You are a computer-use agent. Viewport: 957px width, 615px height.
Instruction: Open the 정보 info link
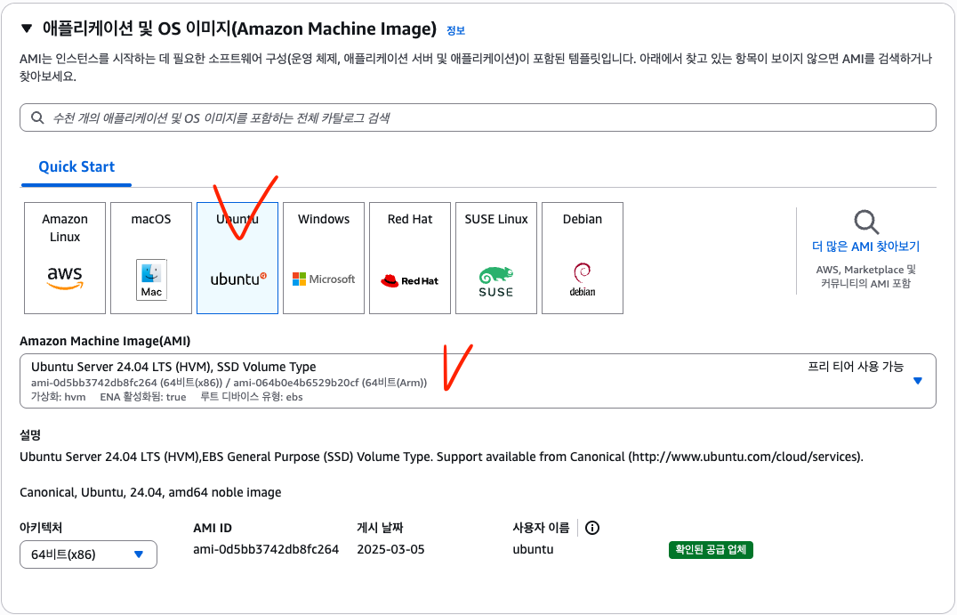[456, 30]
